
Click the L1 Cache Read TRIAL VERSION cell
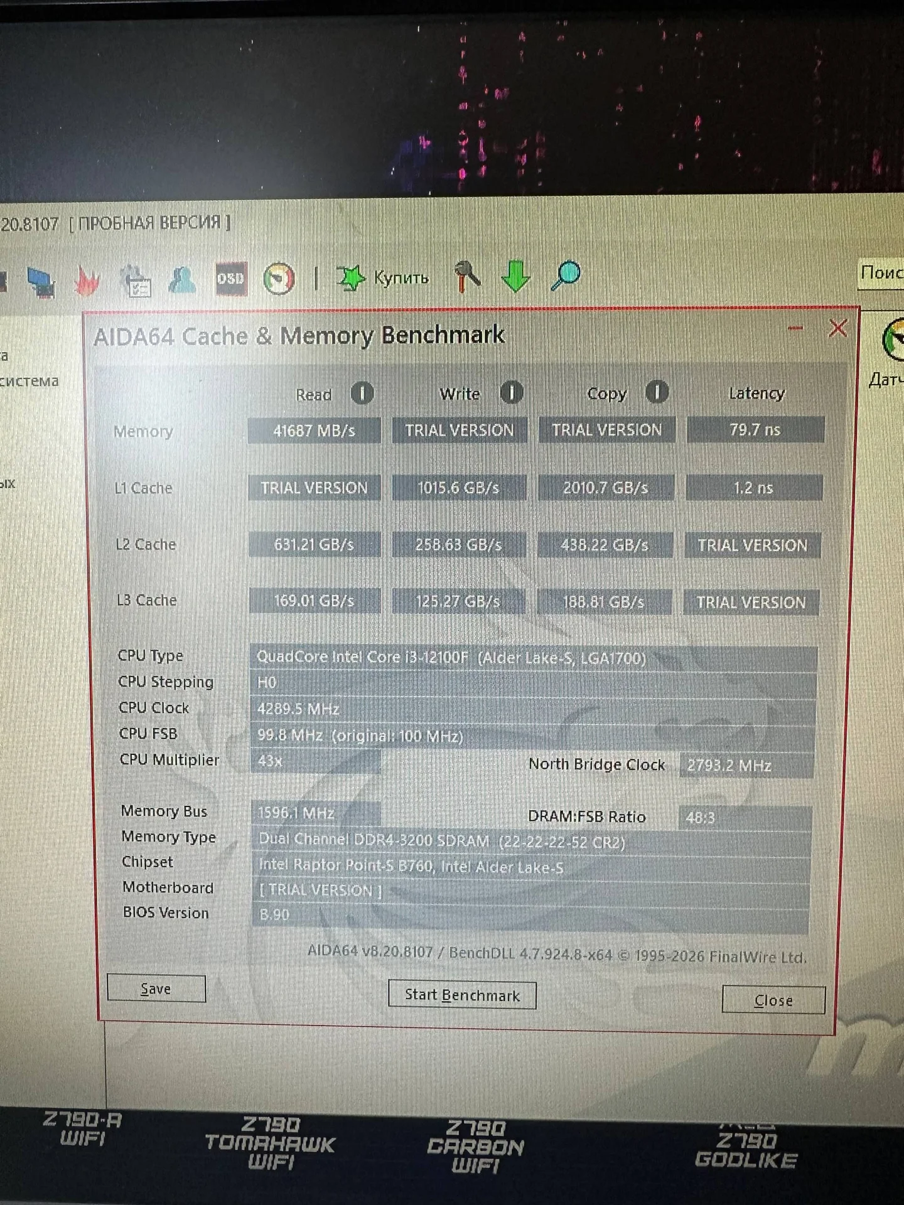click(315, 488)
